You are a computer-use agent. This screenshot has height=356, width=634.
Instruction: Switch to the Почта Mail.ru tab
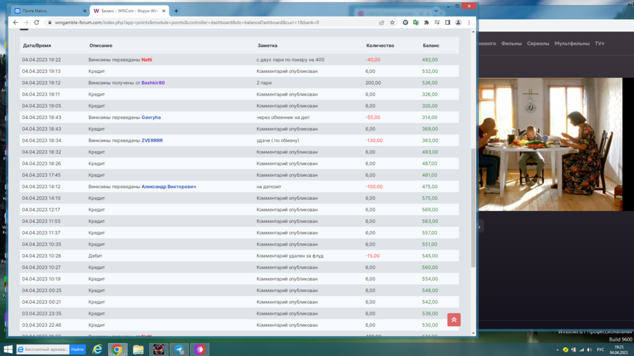pos(48,11)
